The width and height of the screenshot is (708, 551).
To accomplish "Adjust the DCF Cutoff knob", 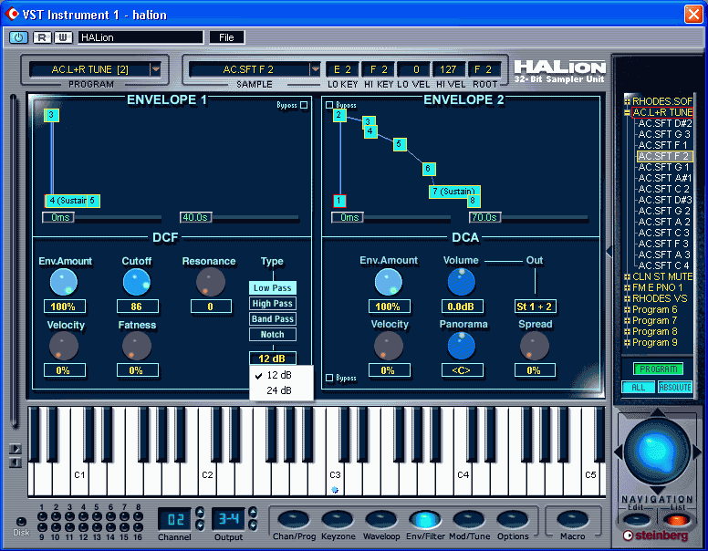I will pyautogui.click(x=136, y=282).
